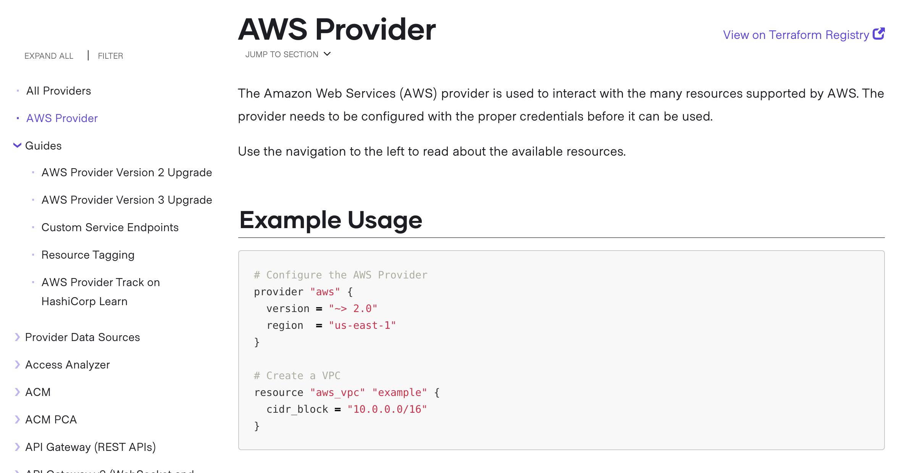The height and width of the screenshot is (473, 907).
Task: Switch to the All Providers page
Action: coord(58,91)
